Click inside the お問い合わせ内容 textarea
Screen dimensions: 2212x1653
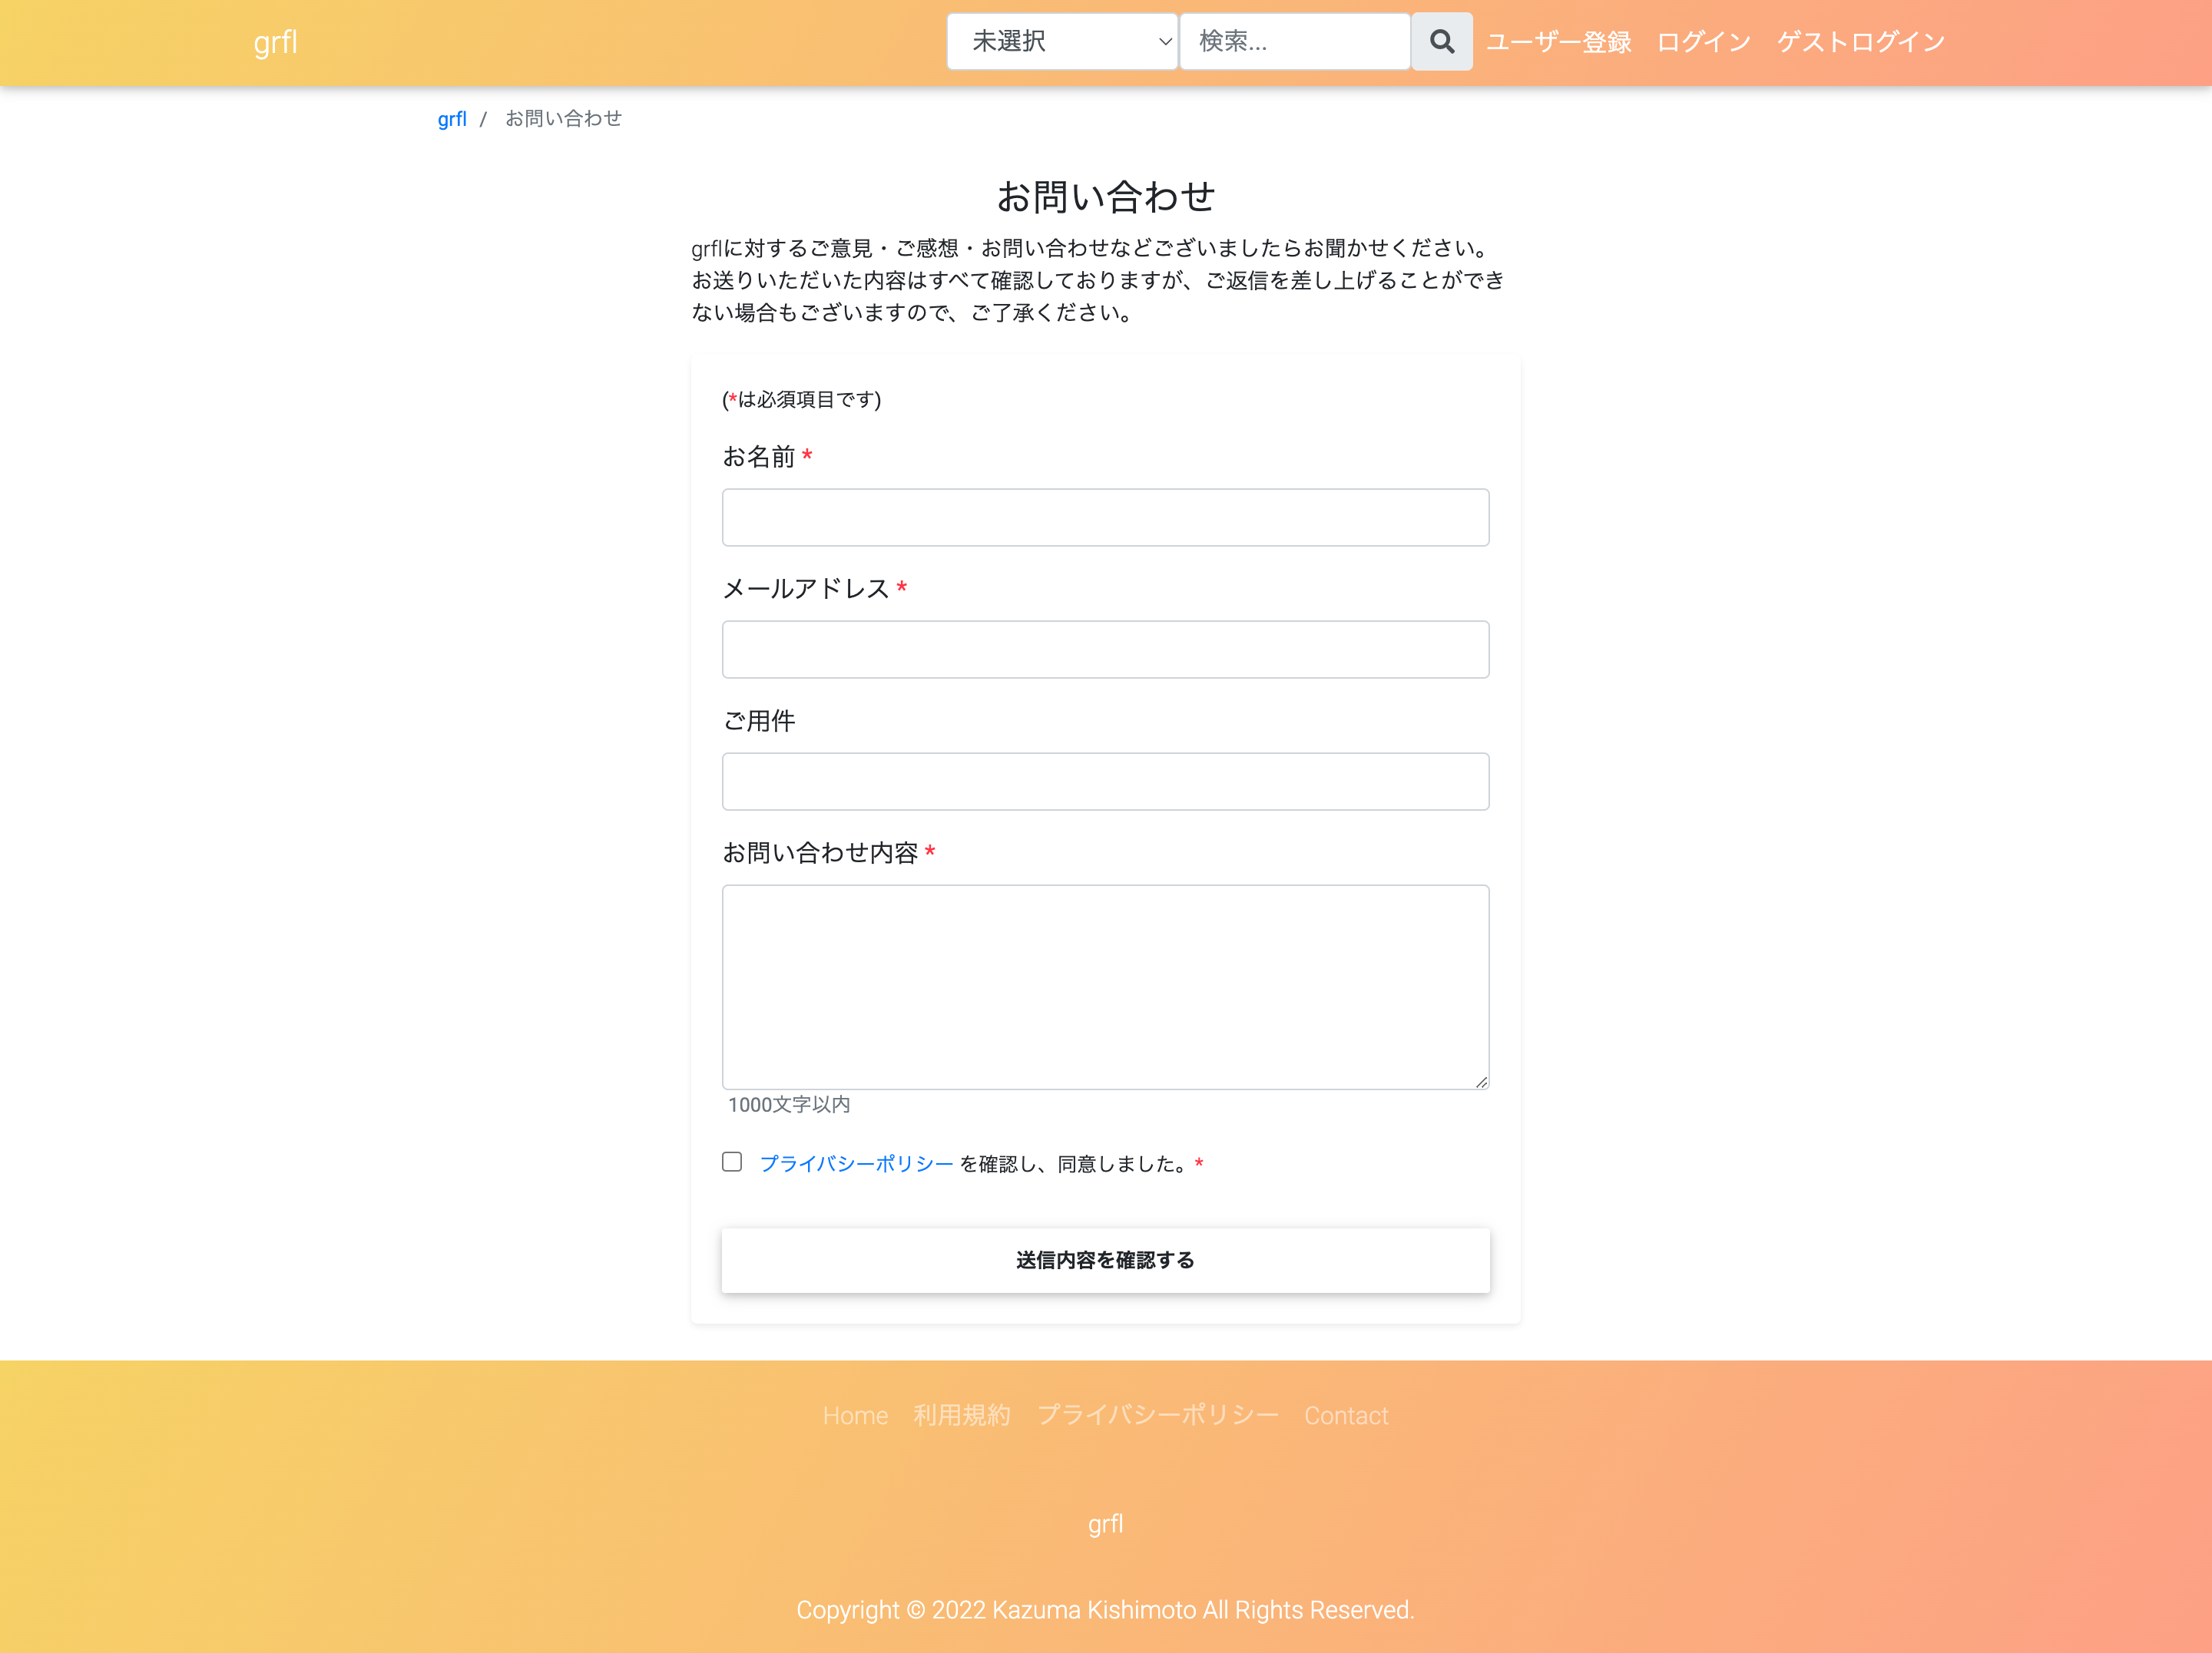point(1105,987)
